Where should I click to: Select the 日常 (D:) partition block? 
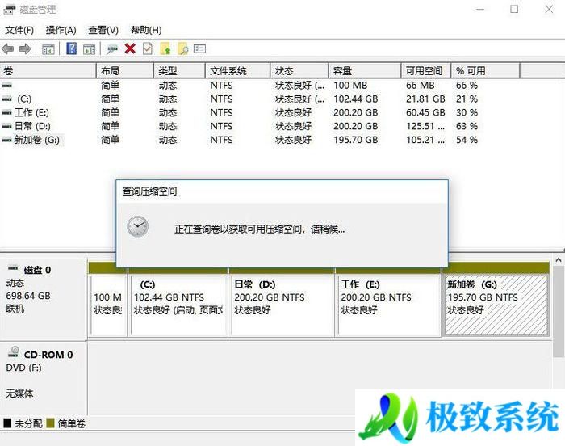point(282,305)
